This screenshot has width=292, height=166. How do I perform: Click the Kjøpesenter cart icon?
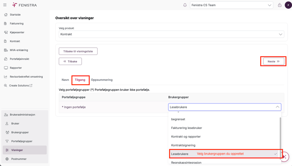point(6,32)
